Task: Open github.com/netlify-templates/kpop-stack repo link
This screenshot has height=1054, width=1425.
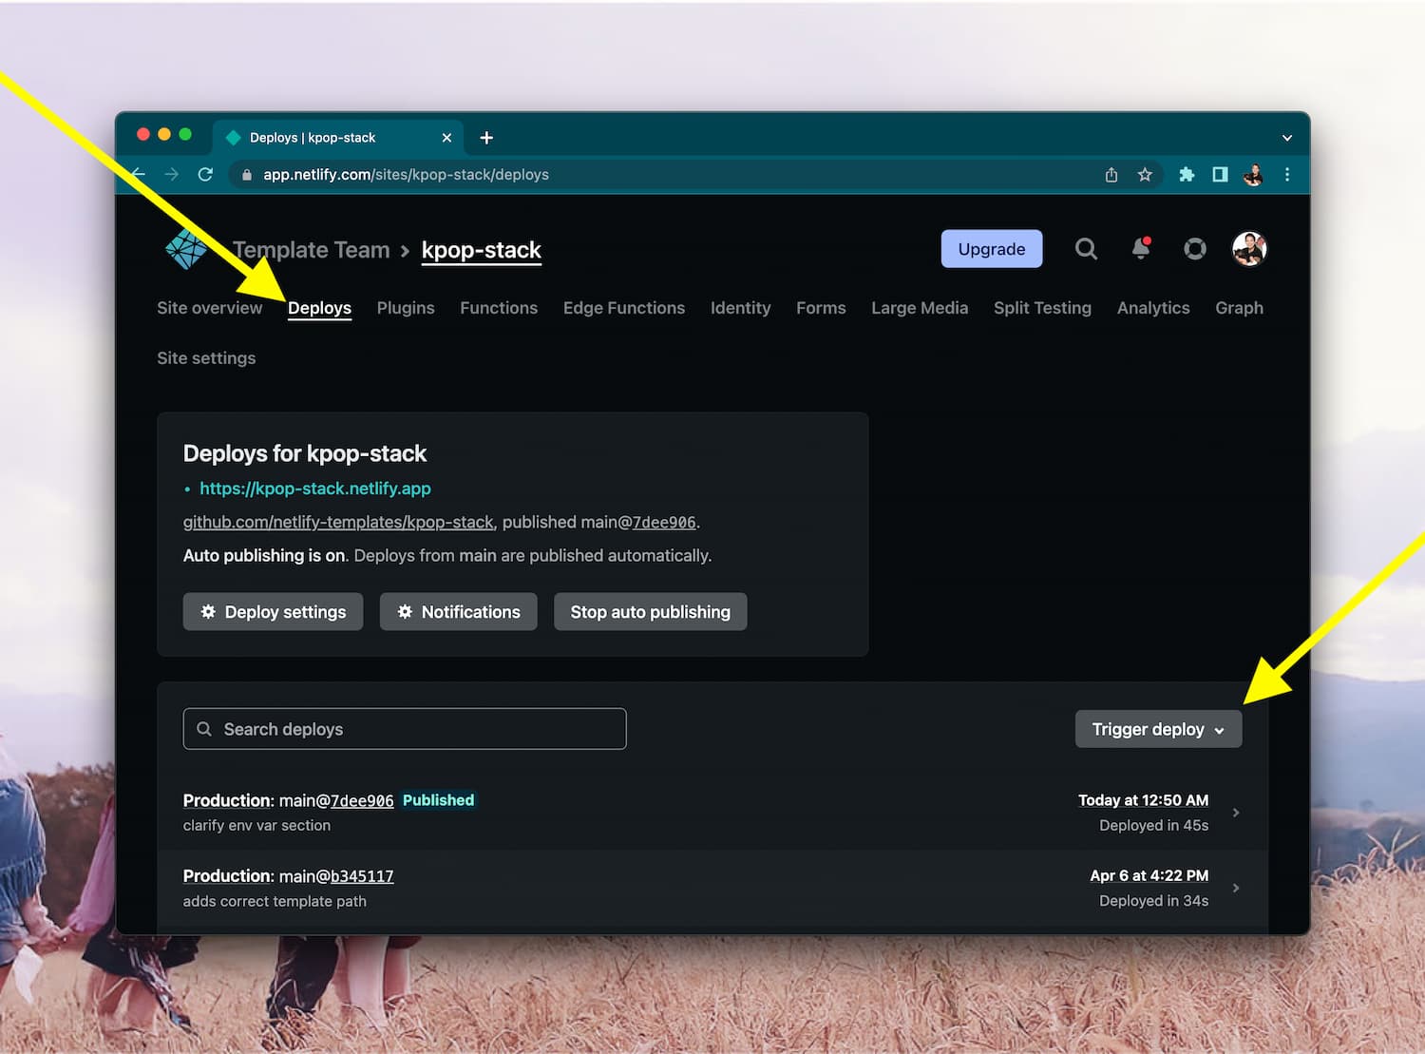Action: tap(338, 522)
